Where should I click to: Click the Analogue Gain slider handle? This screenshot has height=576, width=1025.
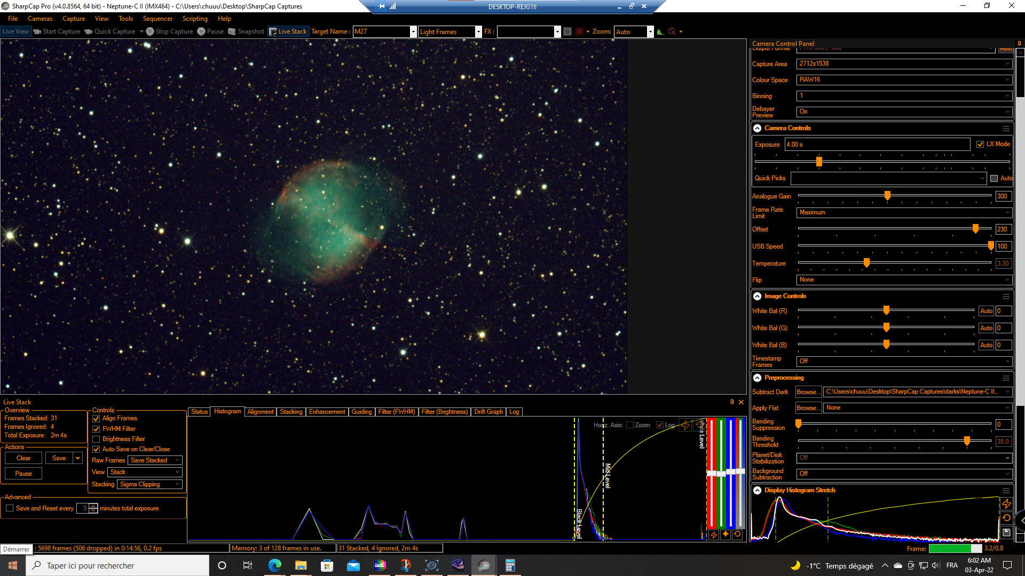[887, 196]
